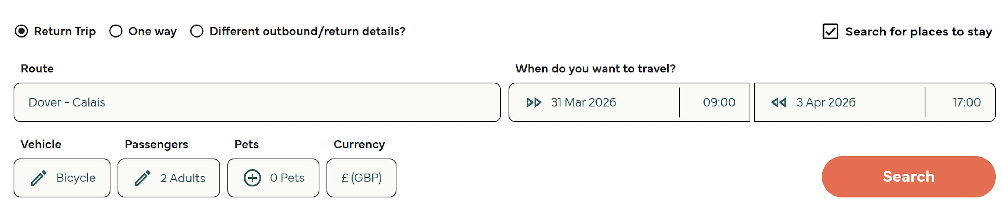Open the outbound time 09:00 selector
The width and height of the screenshot is (1002, 207).
(x=718, y=102)
